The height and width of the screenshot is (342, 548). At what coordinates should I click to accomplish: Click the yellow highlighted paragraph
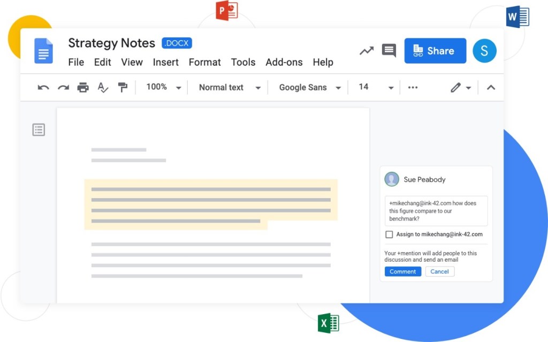tap(211, 204)
